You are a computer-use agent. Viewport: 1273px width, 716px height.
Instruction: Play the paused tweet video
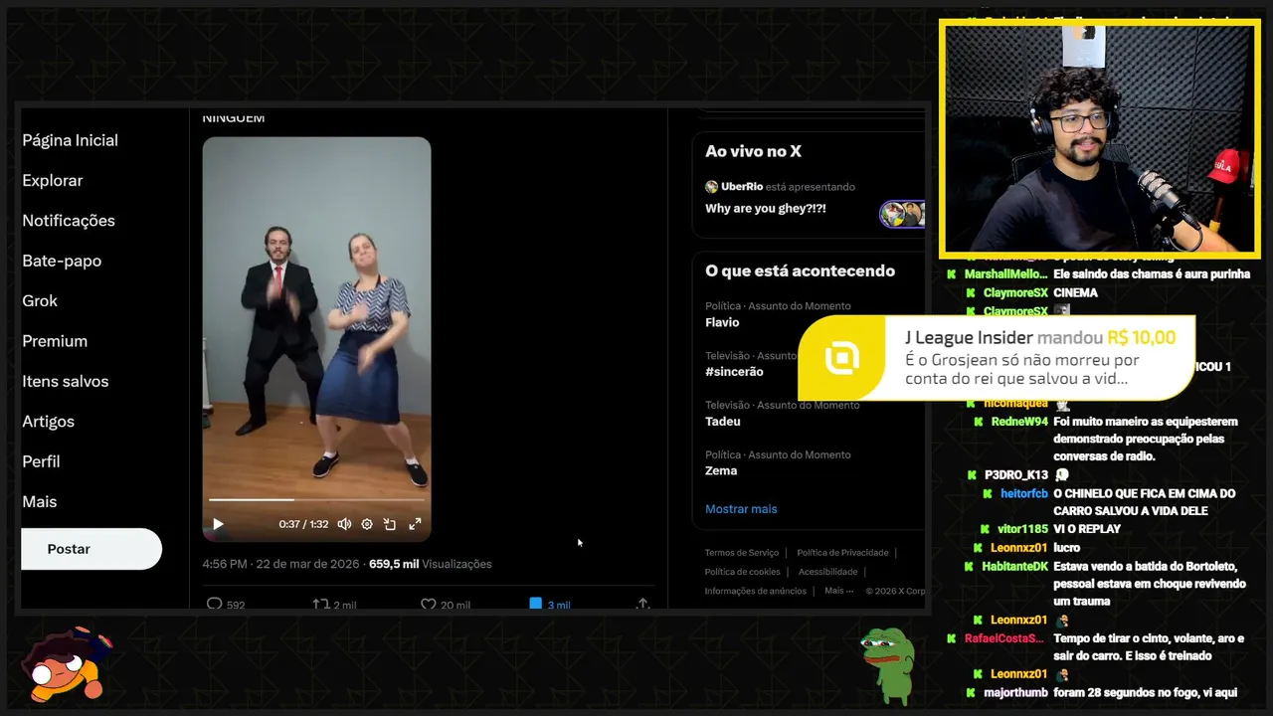tap(219, 524)
